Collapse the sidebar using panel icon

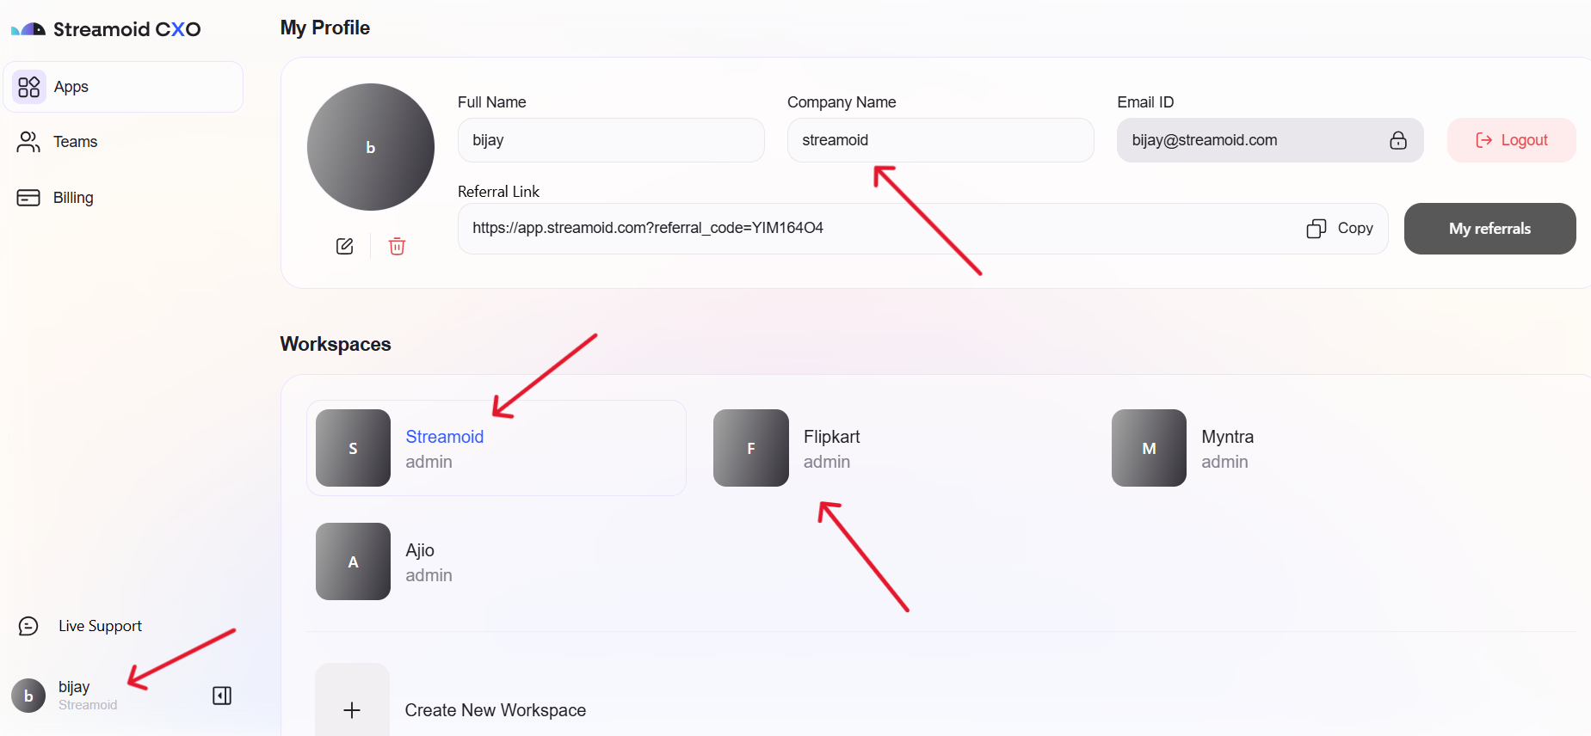tap(222, 696)
